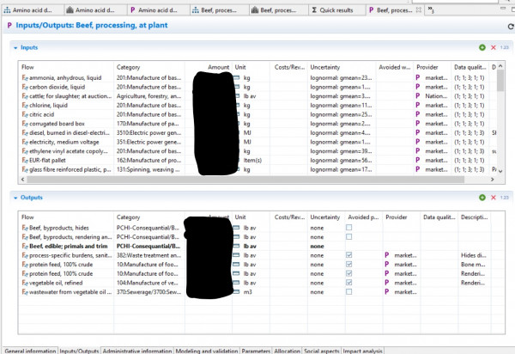The width and height of the screenshot is (515, 354).
Task: Collapse the Inputs section
Action: coord(15,48)
